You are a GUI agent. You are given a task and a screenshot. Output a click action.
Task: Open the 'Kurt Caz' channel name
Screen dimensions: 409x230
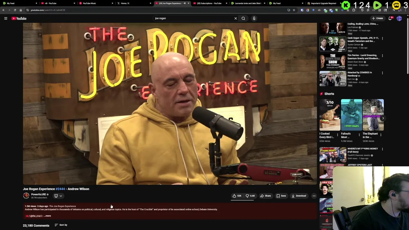coord(351,79)
